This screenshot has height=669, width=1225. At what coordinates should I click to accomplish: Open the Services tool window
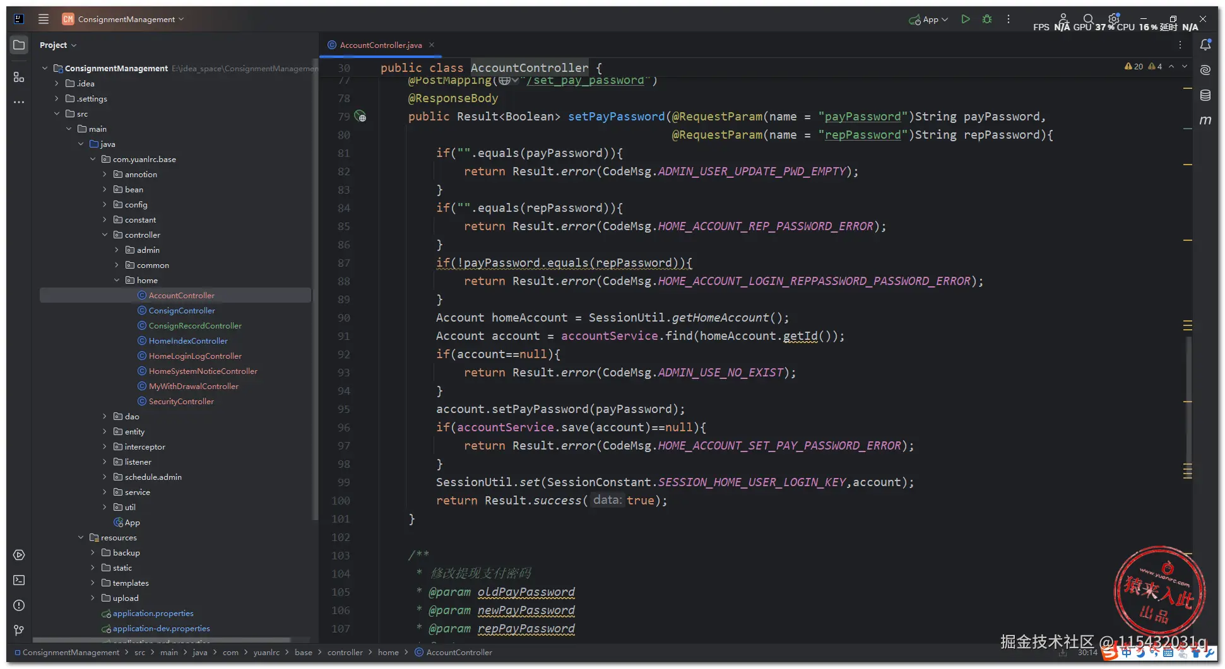pyautogui.click(x=19, y=555)
